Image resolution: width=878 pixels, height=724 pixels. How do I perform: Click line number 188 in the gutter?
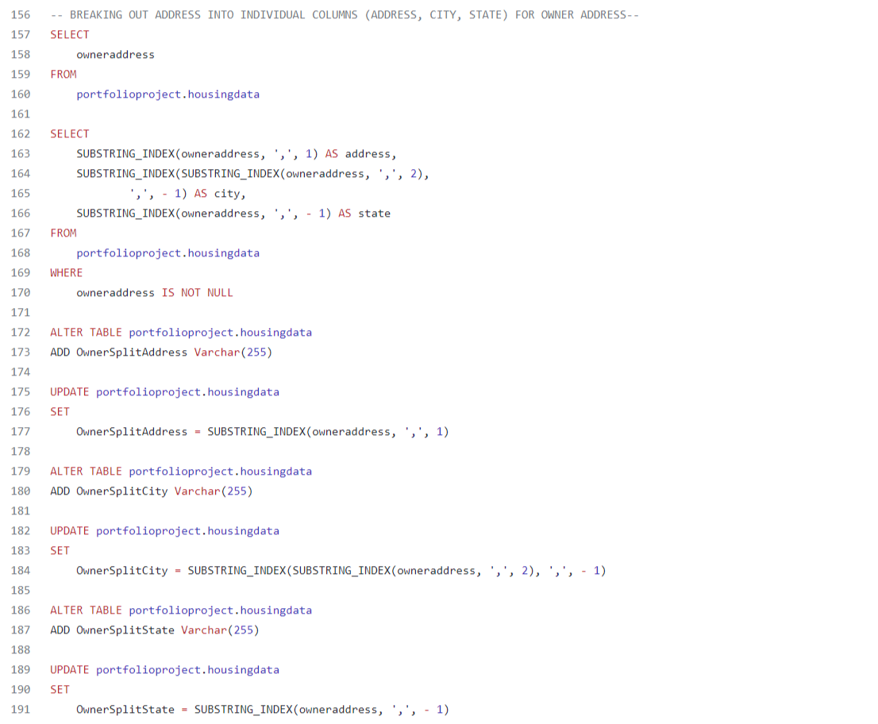pyautogui.click(x=21, y=649)
